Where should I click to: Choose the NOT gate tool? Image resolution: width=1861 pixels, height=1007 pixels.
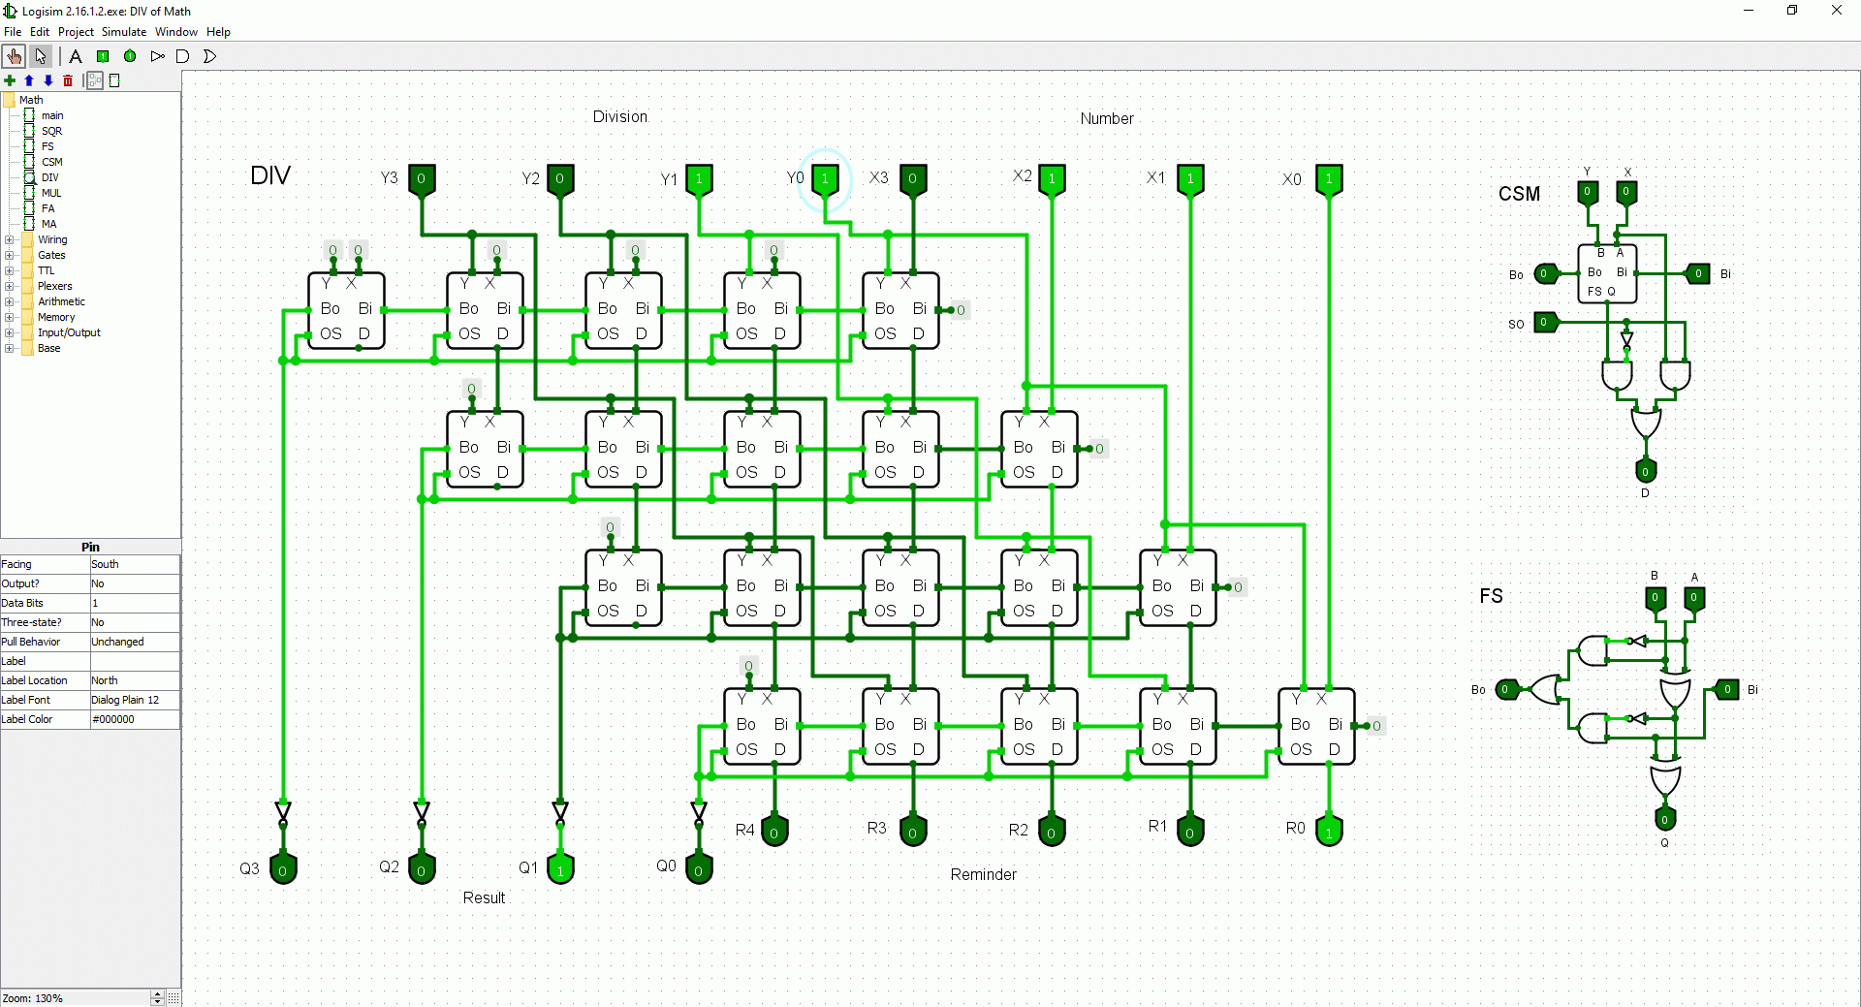(x=157, y=56)
